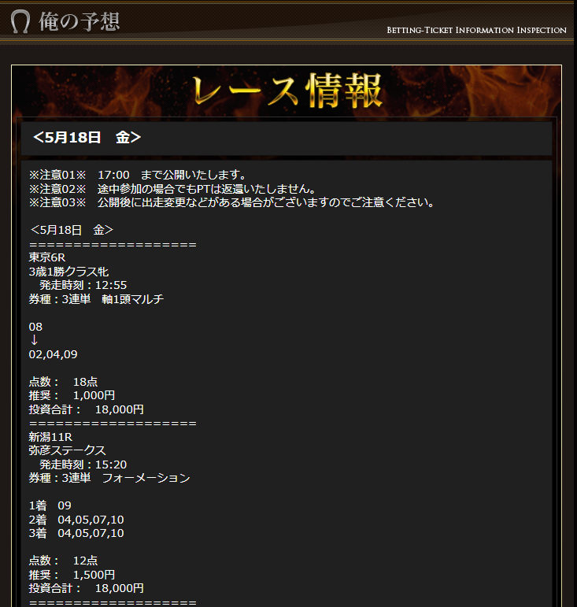Viewport: 577px width, 607px height.
Task: Select the 新潟11R race title
Action: pyautogui.click(x=50, y=437)
